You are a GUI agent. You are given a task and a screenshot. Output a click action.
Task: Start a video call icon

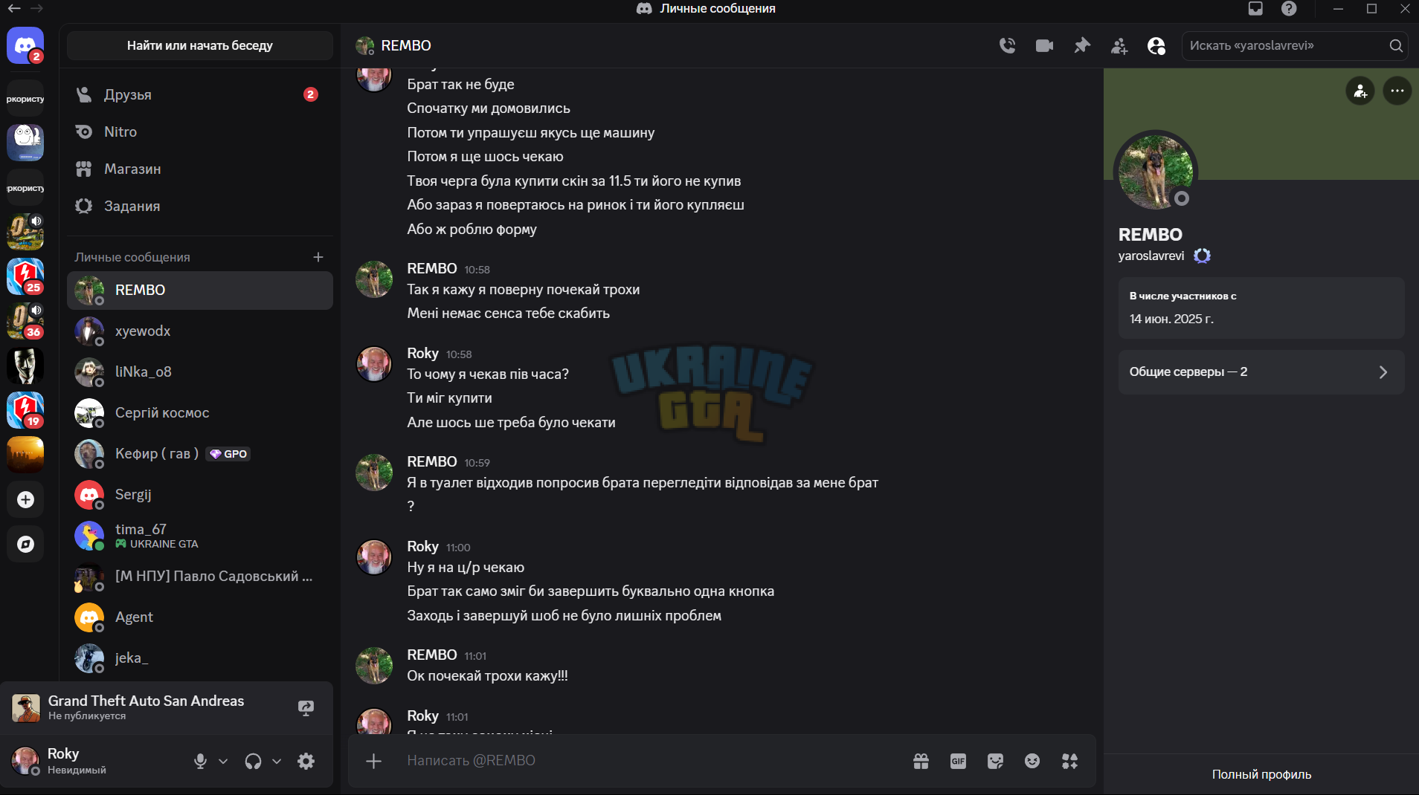pyautogui.click(x=1044, y=45)
